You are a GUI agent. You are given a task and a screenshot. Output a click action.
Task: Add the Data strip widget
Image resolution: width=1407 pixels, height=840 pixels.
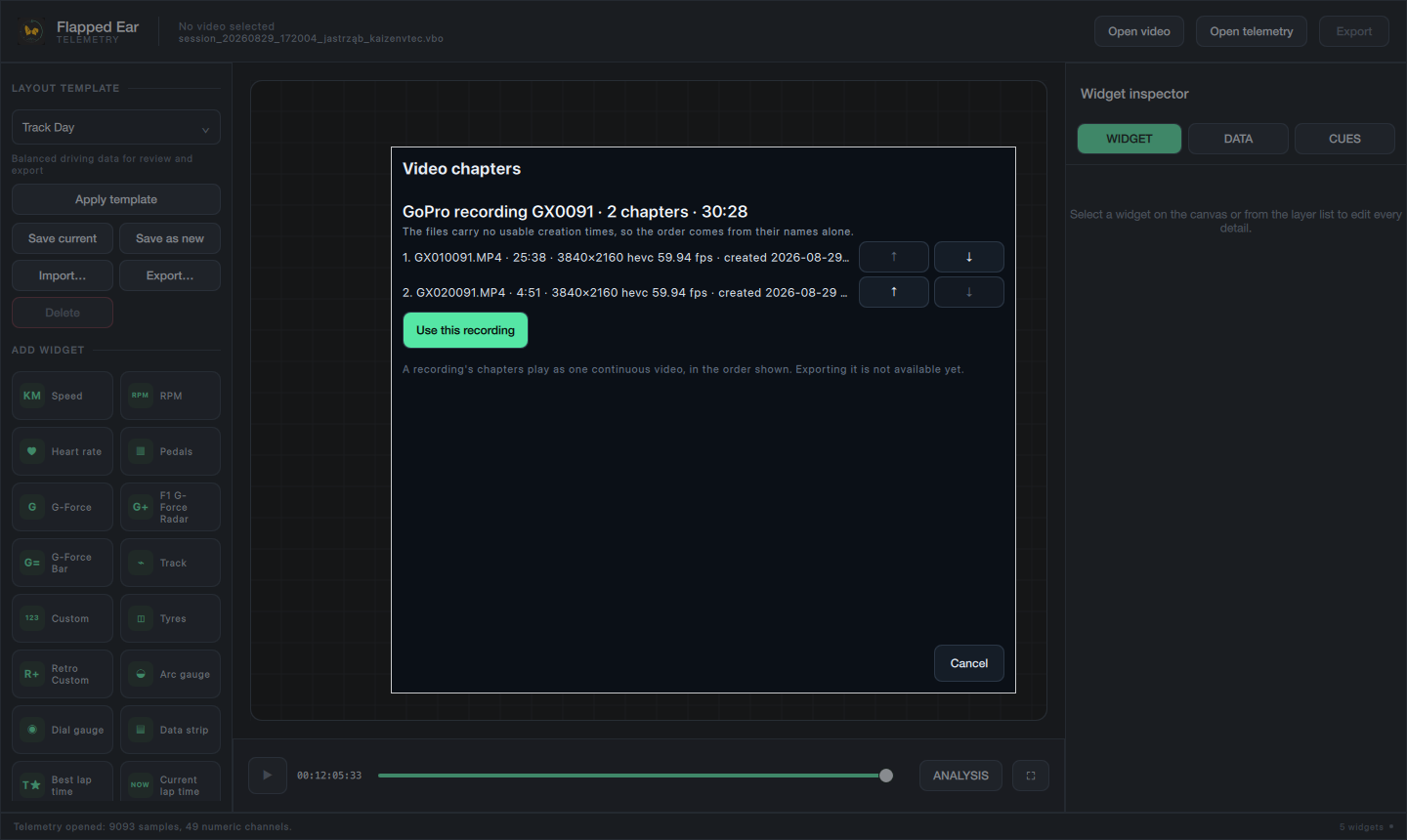[x=170, y=730]
